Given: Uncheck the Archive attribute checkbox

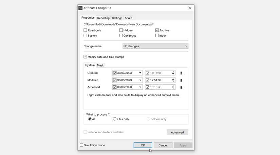Looking at the screenshot, I should pos(157,30).
